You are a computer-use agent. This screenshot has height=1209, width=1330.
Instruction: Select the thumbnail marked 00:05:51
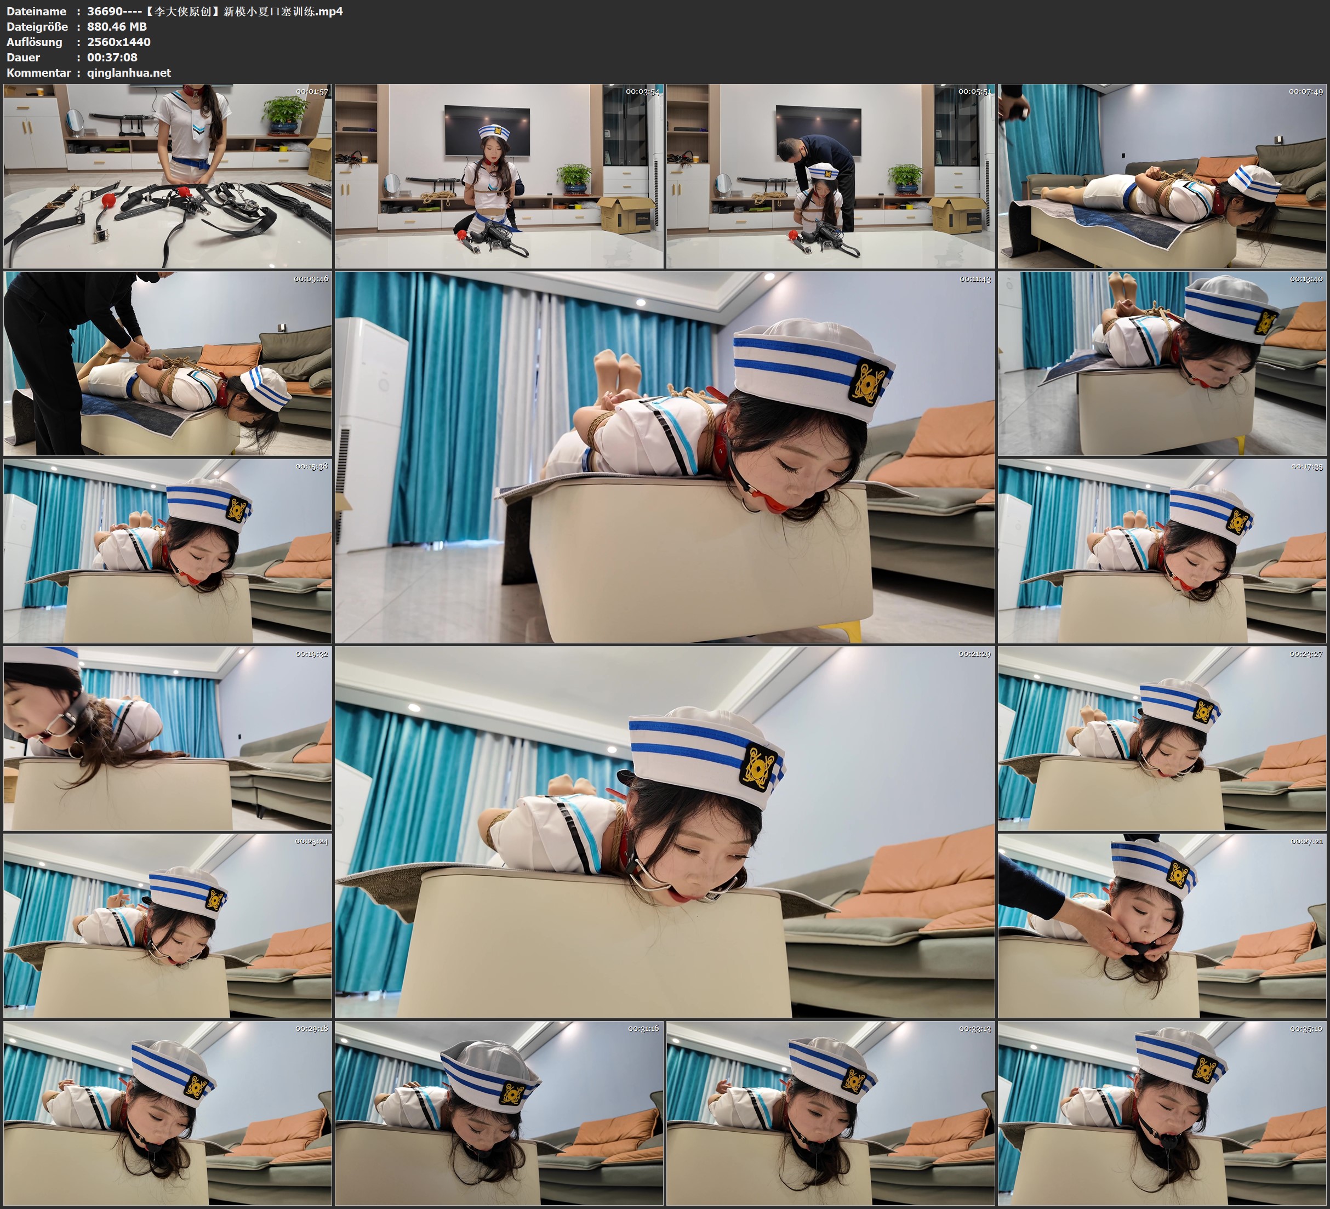click(830, 175)
